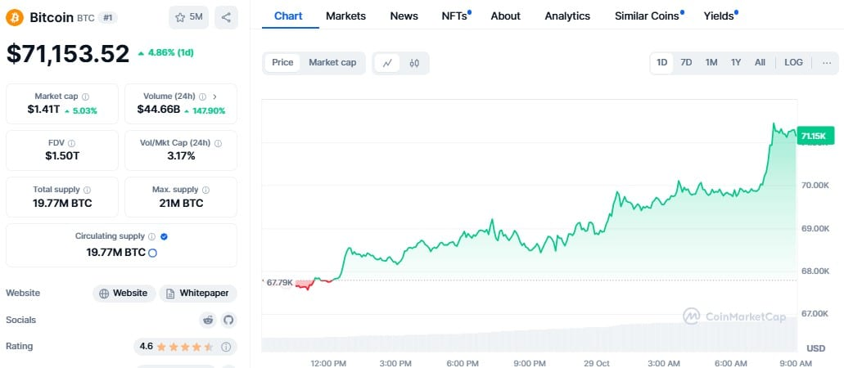Image resolution: width=844 pixels, height=368 pixels.
Task: Open the Analytics tab
Action: (567, 16)
